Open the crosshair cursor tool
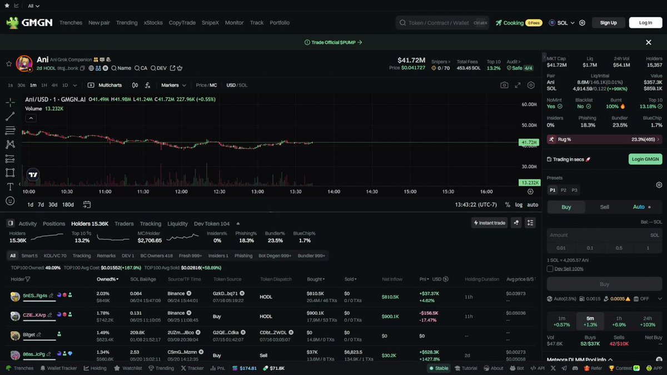The image size is (667, 375). pos(10,103)
